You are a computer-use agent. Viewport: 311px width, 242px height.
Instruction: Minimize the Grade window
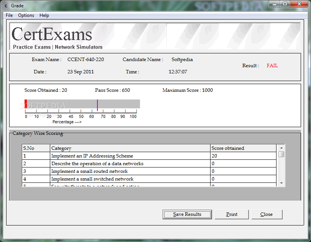pyautogui.click(x=275, y=4)
